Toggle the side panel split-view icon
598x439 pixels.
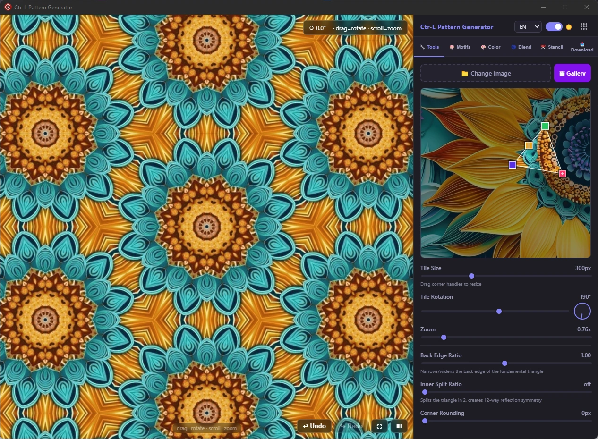pyautogui.click(x=399, y=426)
